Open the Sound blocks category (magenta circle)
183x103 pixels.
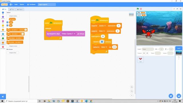coord(3,21)
